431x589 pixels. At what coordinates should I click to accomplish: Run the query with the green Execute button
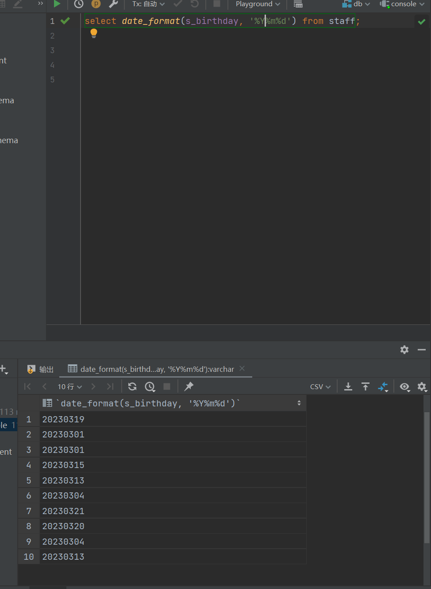(x=57, y=4)
